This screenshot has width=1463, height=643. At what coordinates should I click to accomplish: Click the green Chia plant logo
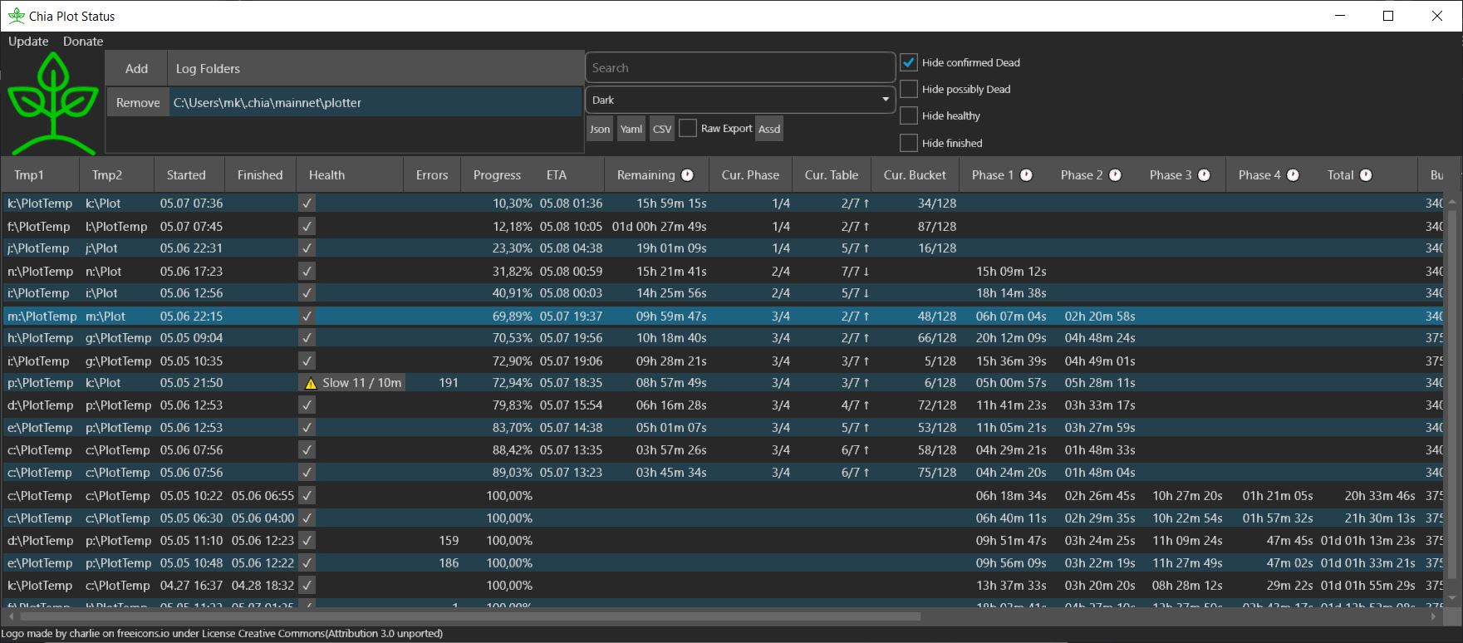(x=52, y=104)
